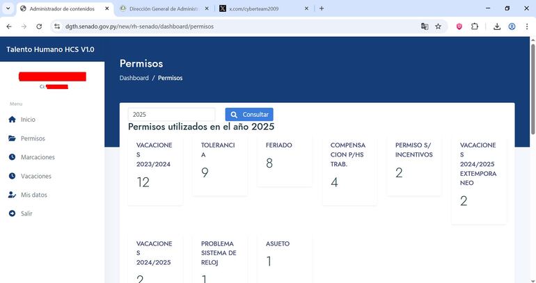This screenshot has width=536, height=283.
Task: Click the year input field showing 2025
Action: pyautogui.click(x=171, y=115)
